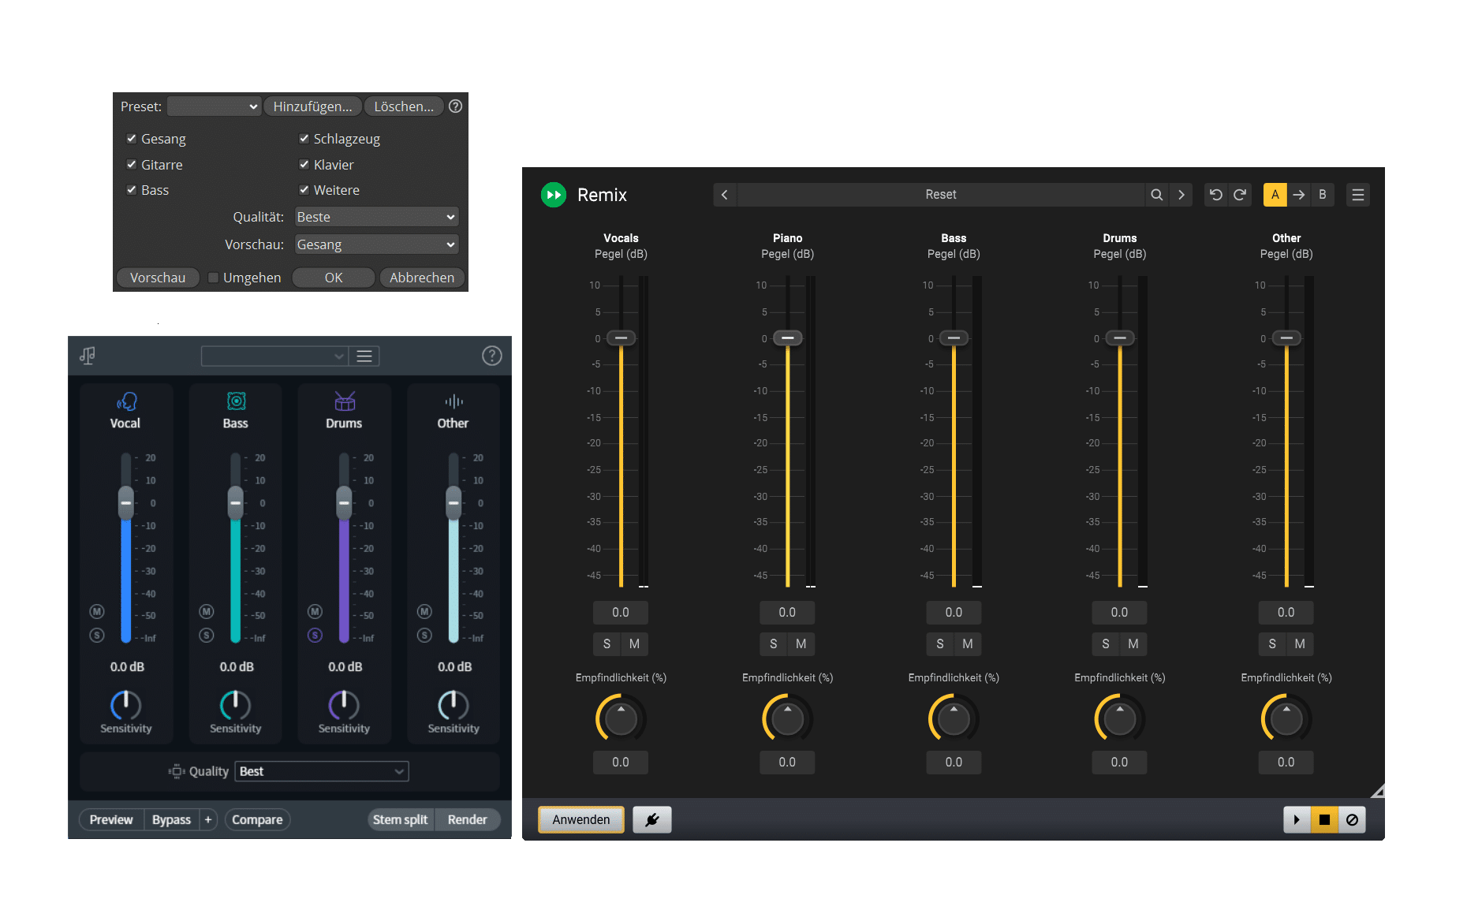Click the plug-in connector icon beside Anwenden

(652, 820)
